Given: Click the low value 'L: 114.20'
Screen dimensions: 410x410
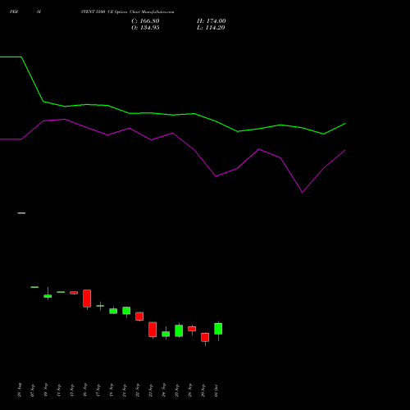Looking at the screenshot, I should (x=211, y=28).
